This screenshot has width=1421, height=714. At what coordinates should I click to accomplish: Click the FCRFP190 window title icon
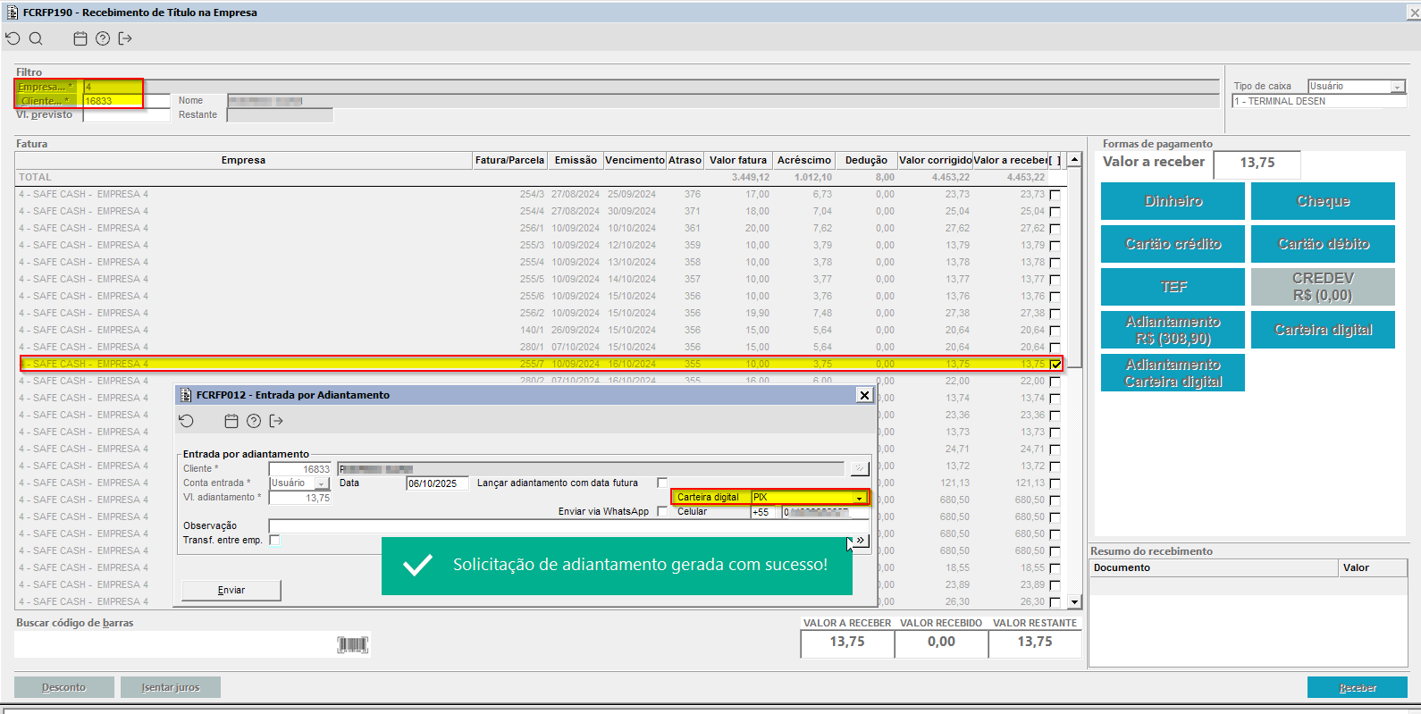[13, 13]
